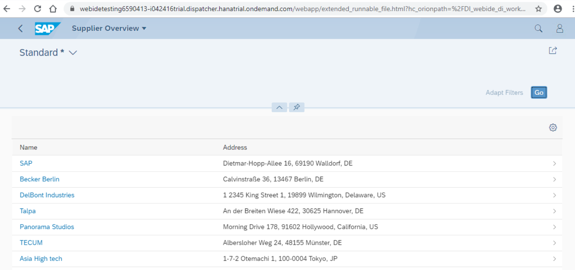The width and height of the screenshot is (575, 270).
Task: Expand the Standard variant dropdown chevron
Action: click(x=73, y=53)
